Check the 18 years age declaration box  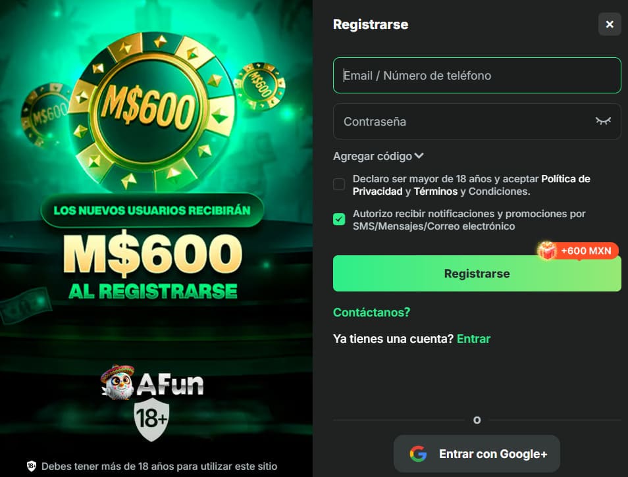click(339, 184)
